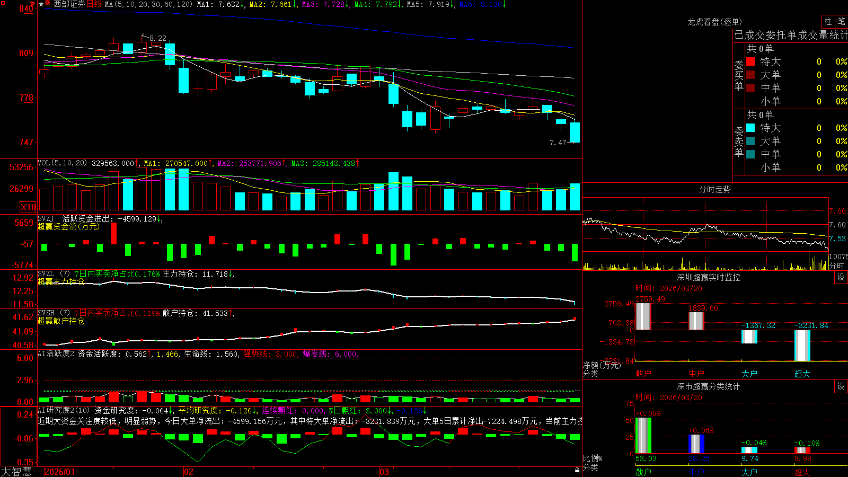Switch to 笔 tick display mode
The image size is (848, 477).
coord(841,21)
